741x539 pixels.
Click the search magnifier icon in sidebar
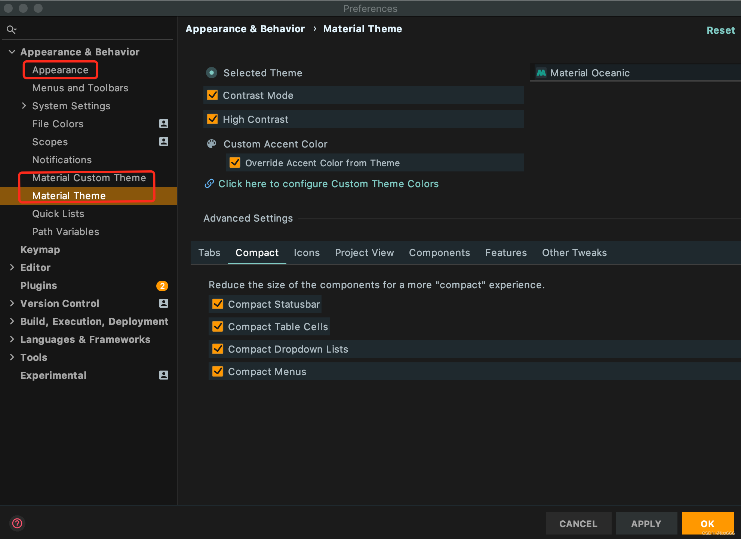coord(11,30)
